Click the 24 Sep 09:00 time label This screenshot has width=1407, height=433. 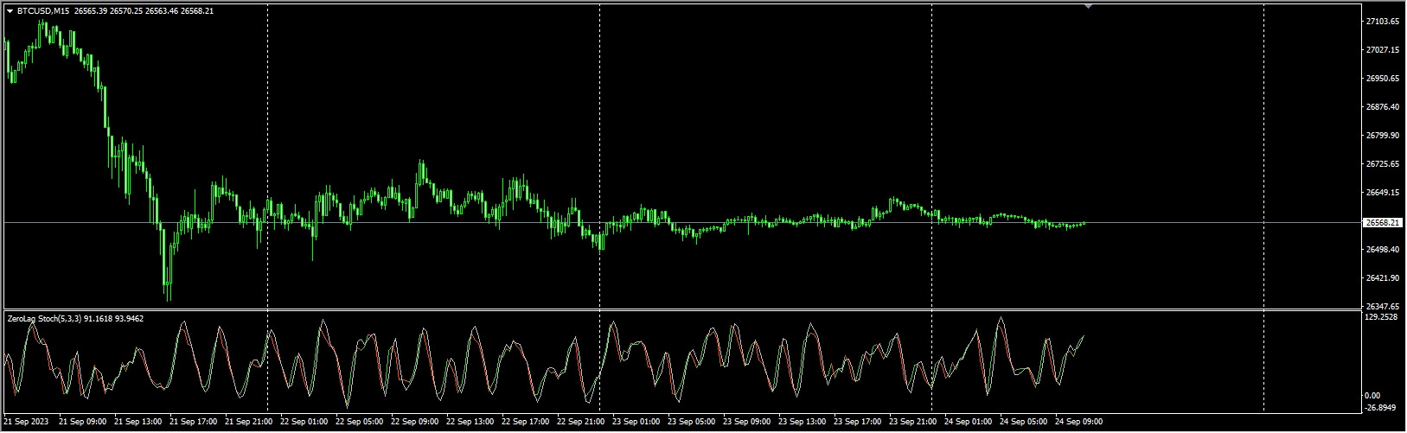[x=1079, y=423]
